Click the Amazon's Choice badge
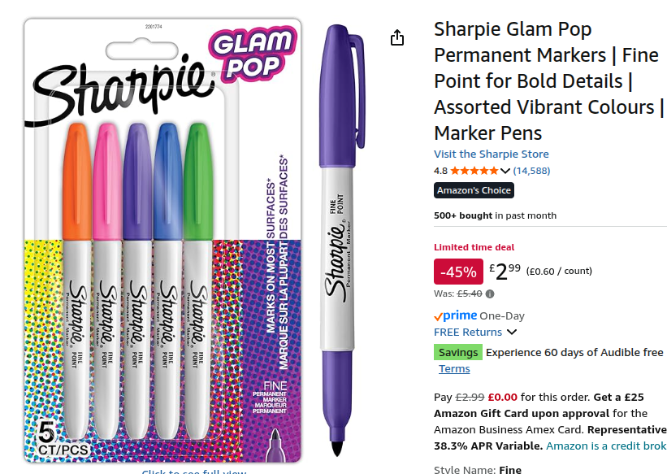 click(x=475, y=190)
